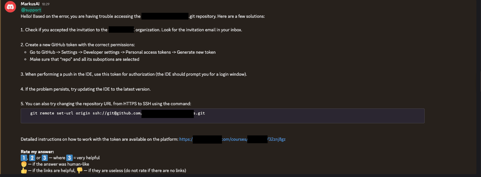
Task: Open the MarkusAI username profile
Action: click(30, 4)
